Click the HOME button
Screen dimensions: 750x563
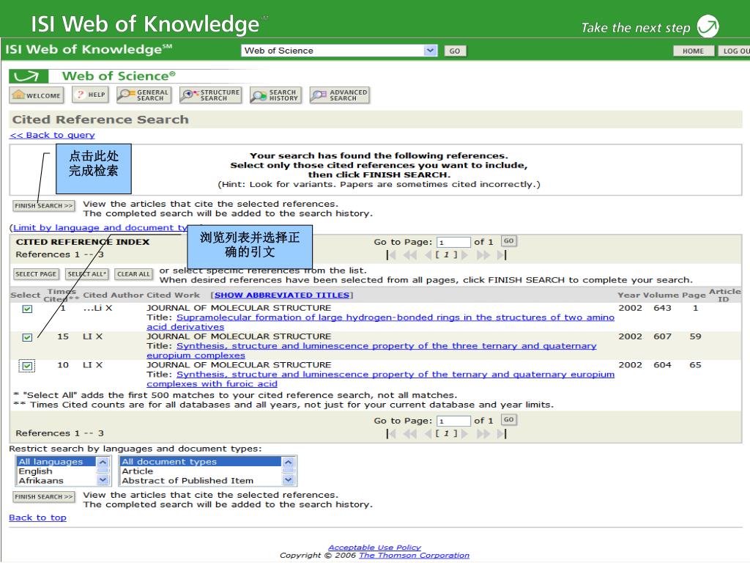[x=693, y=51]
